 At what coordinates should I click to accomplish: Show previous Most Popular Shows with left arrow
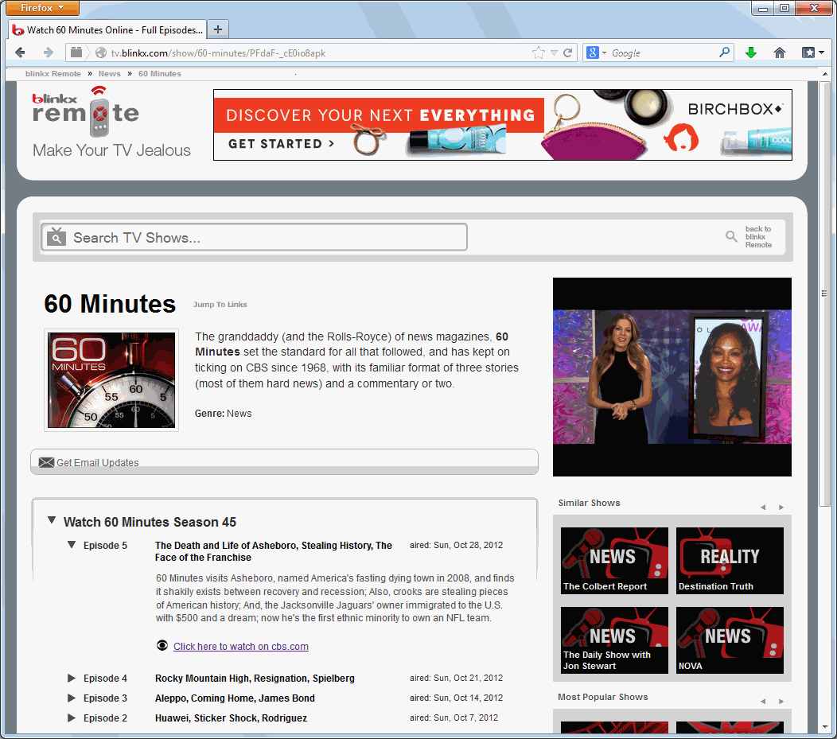[x=763, y=701]
